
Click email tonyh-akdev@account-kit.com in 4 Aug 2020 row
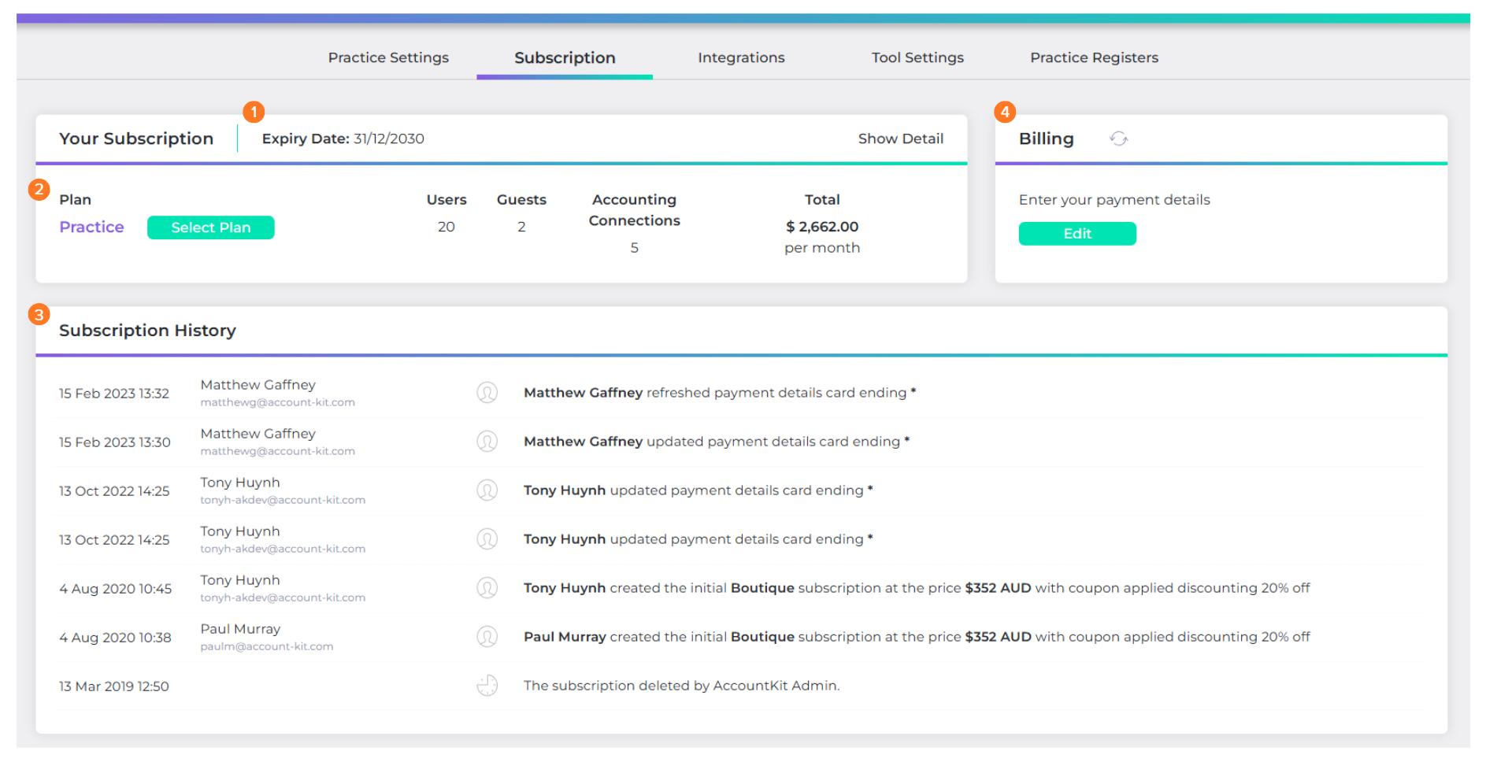283,597
